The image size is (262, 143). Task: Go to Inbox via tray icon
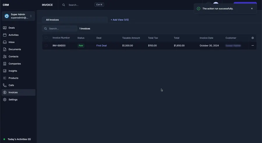point(5,42)
